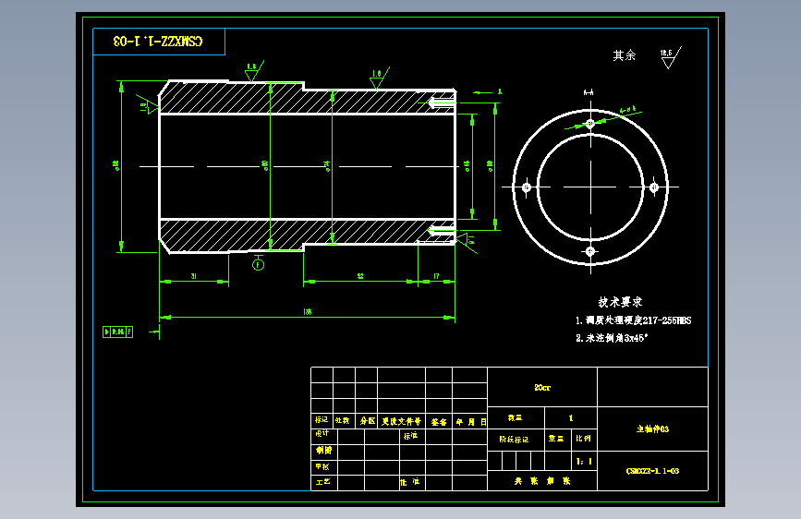Screen dimensions: 801x519
Task: Select the 批准 label
Action: (x=409, y=482)
